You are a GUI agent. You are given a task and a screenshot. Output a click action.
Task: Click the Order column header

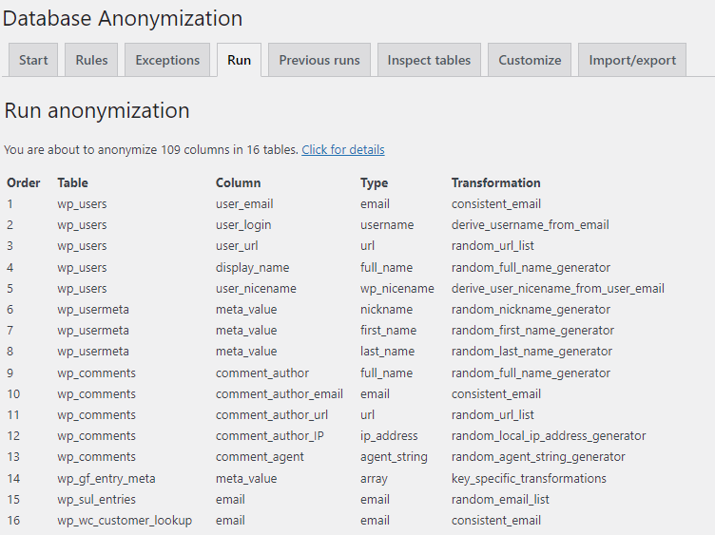(24, 182)
